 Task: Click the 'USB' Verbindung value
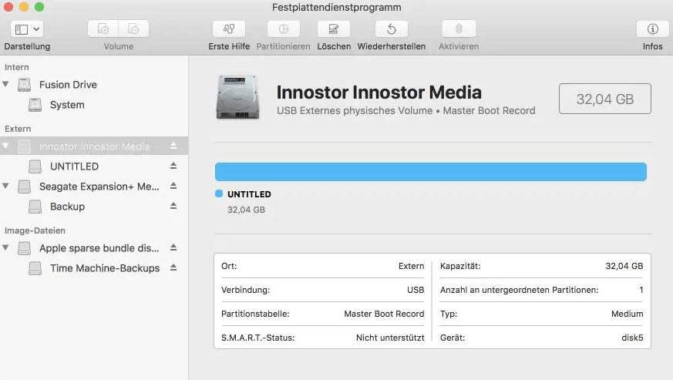416,290
